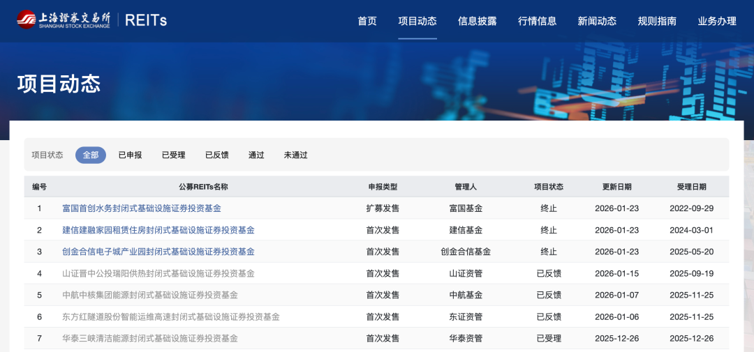Select the 全部 status filter
This screenshot has width=754, height=352.
[91, 155]
